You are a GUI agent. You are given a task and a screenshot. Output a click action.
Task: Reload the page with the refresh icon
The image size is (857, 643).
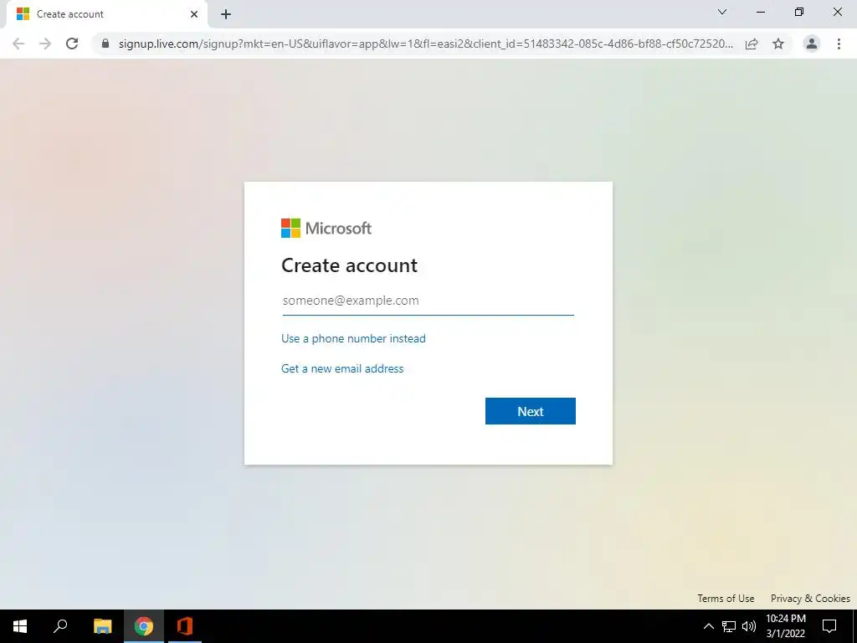click(72, 44)
